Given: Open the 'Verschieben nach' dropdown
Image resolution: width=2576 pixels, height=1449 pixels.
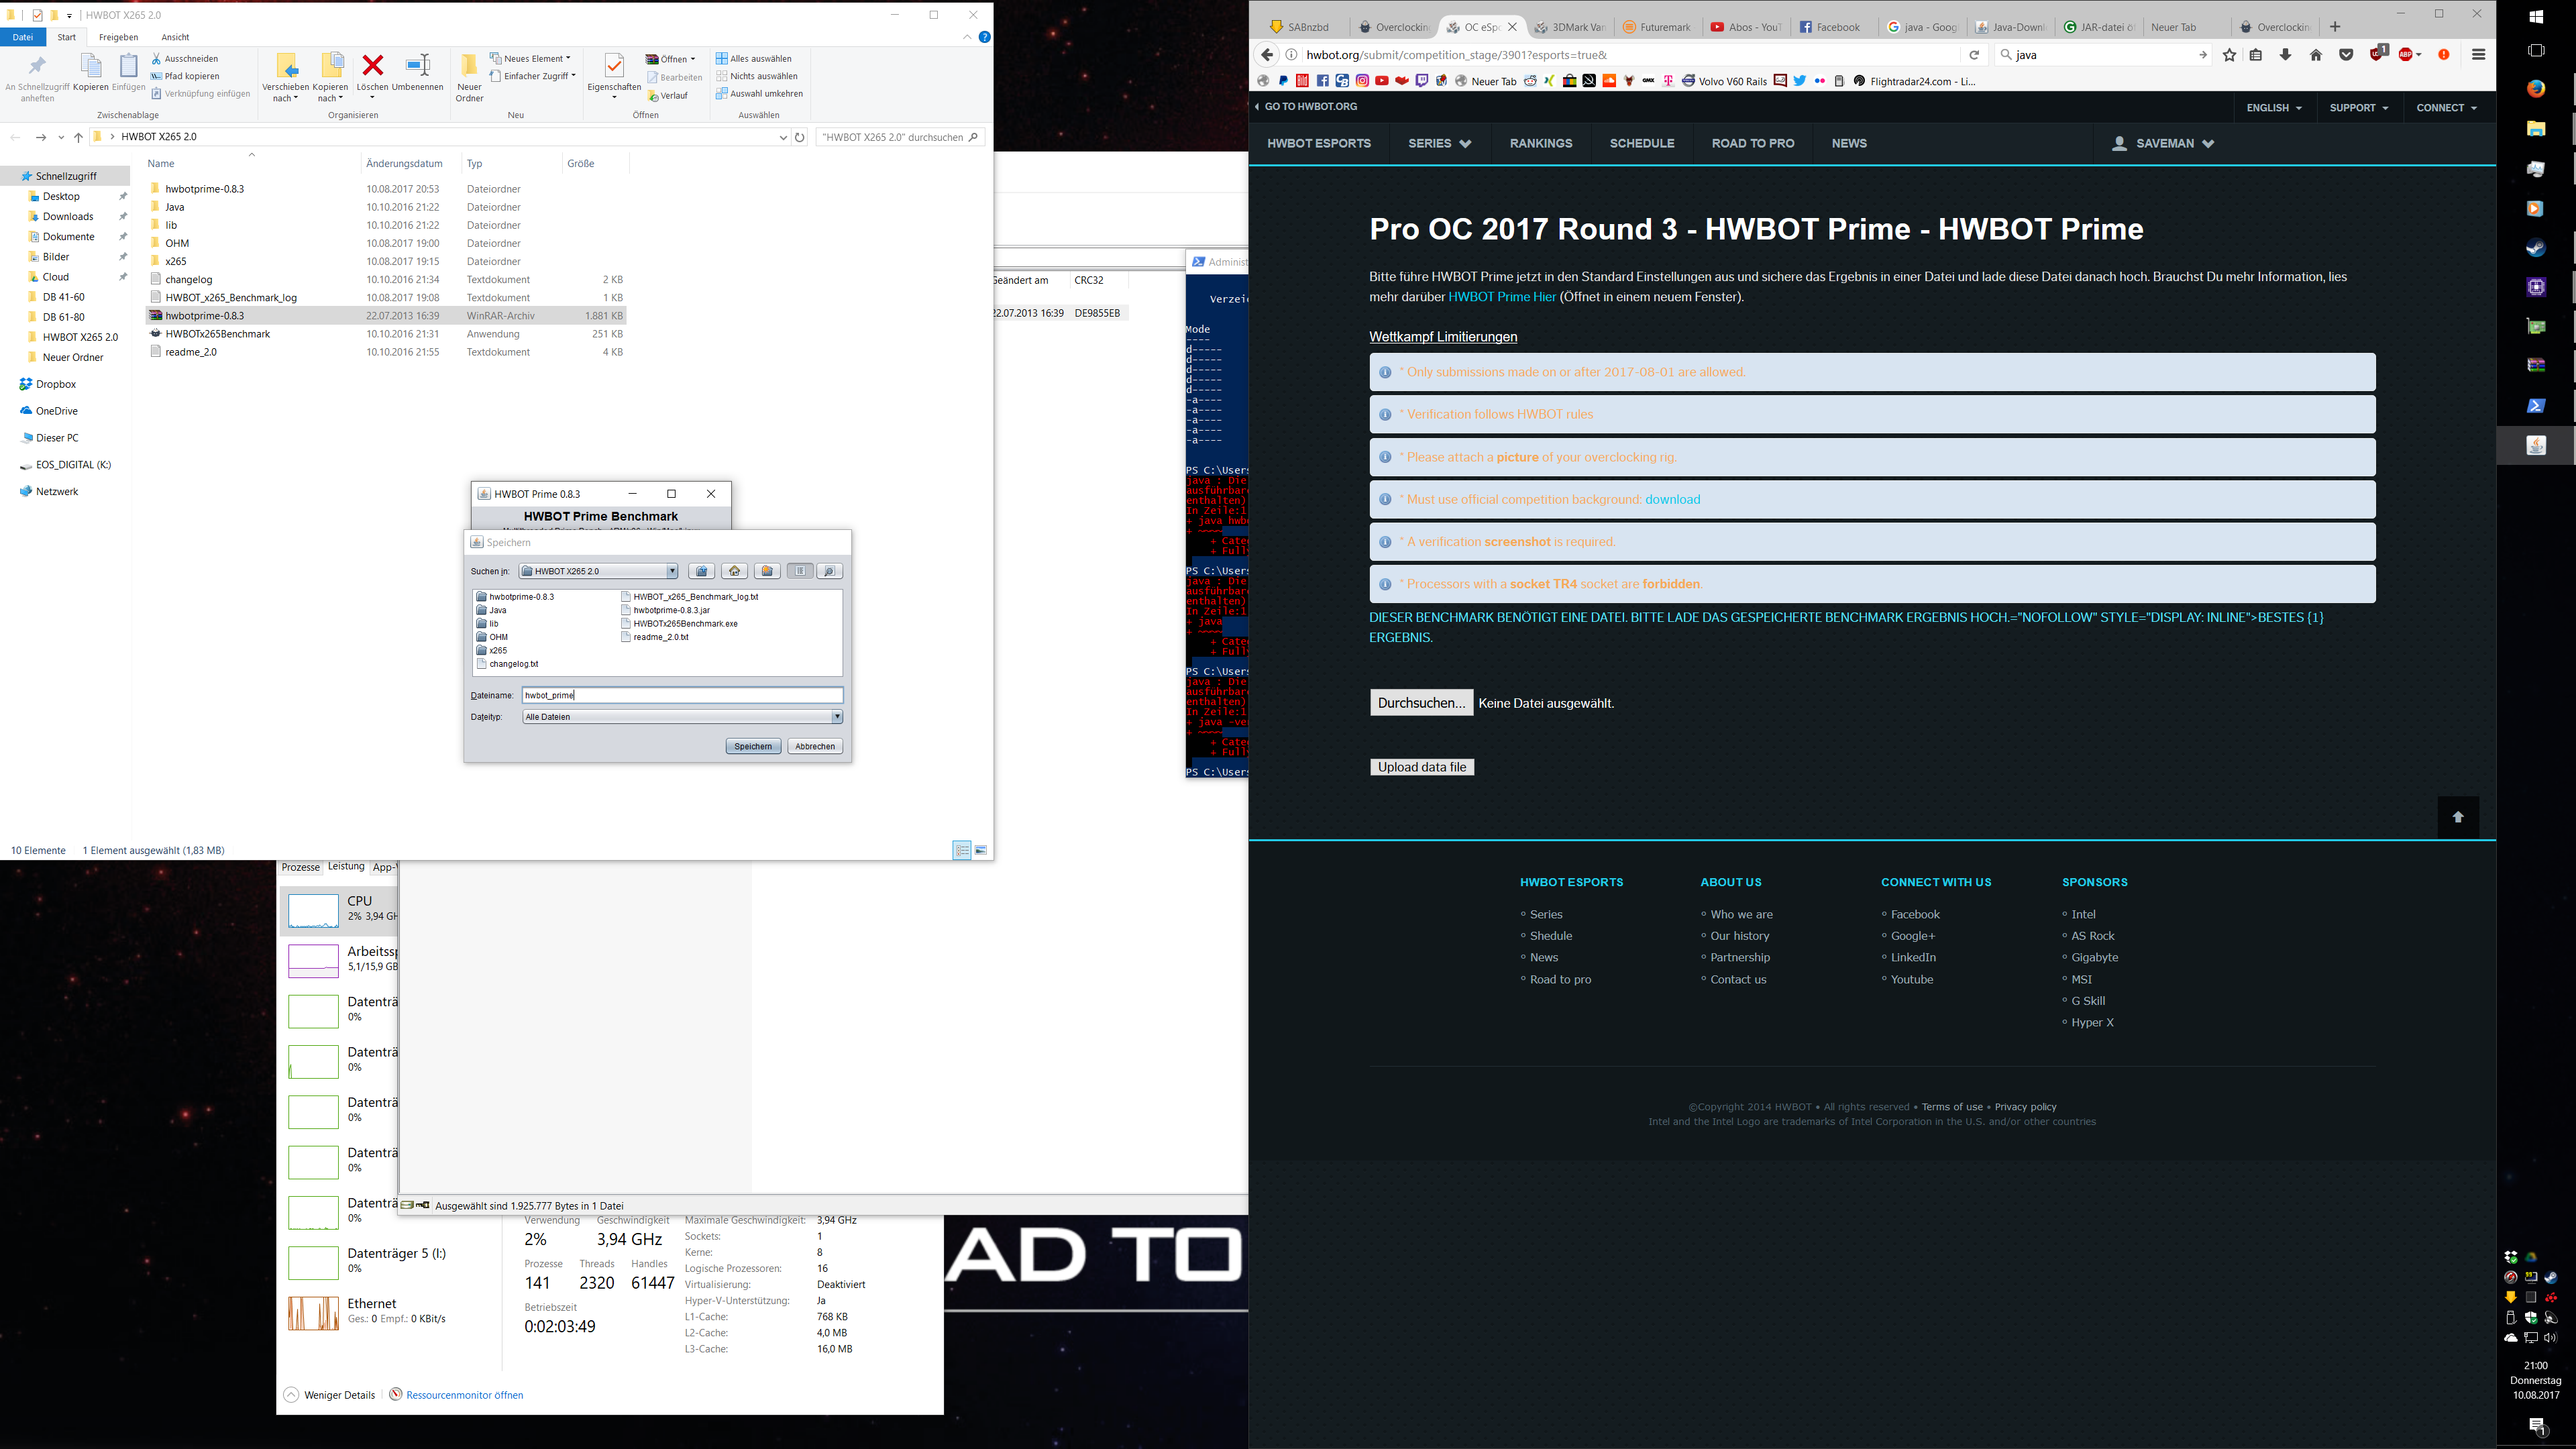Looking at the screenshot, I should click(x=285, y=78).
